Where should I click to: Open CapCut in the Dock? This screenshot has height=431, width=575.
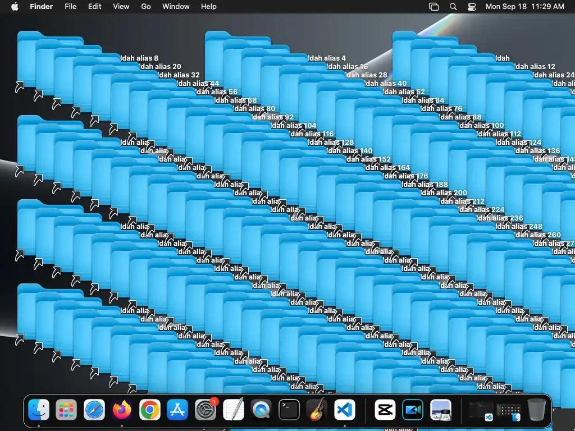click(x=385, y=409)
